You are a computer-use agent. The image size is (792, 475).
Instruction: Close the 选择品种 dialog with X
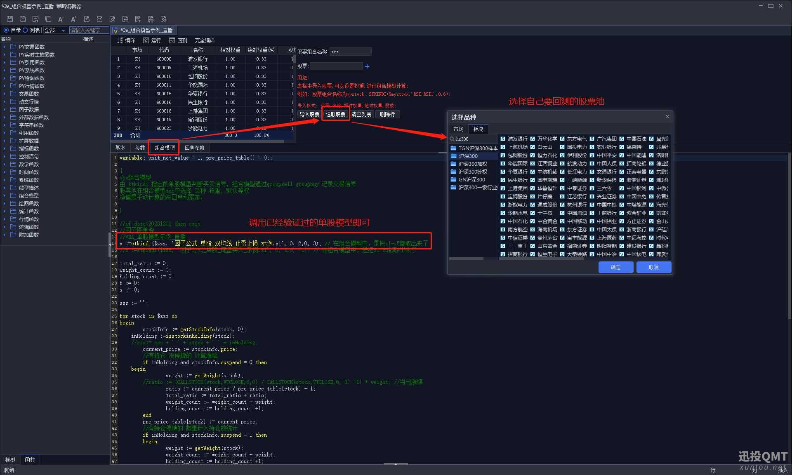[x=667, y=117]
